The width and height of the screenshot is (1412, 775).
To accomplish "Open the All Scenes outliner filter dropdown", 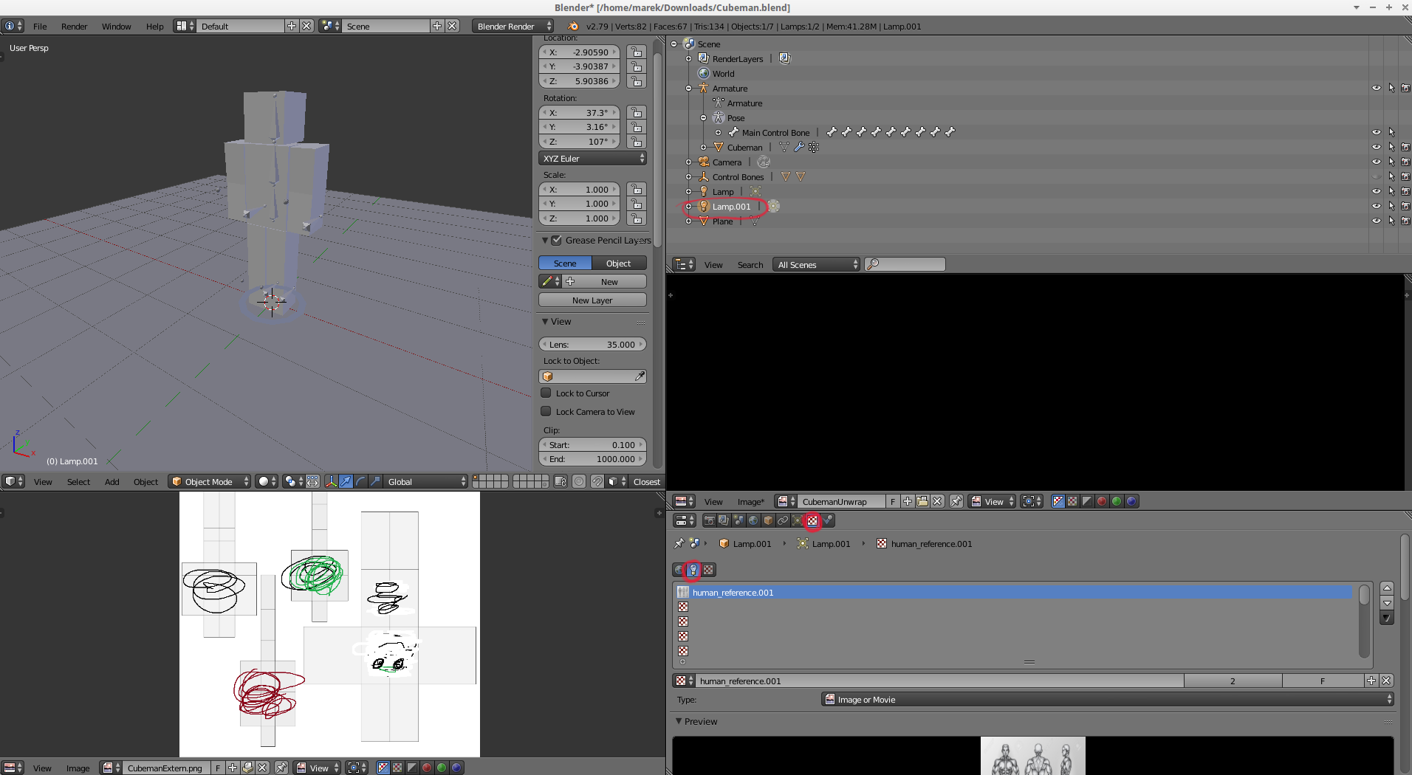I will click(817, 264).
